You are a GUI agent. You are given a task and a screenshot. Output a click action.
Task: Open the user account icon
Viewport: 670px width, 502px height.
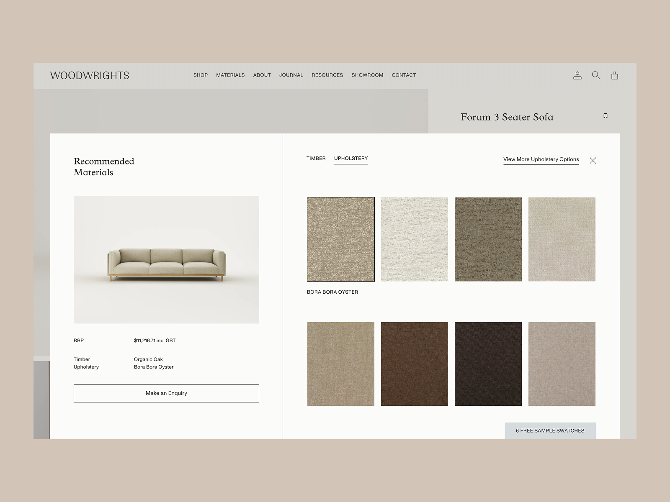(577, 75)
